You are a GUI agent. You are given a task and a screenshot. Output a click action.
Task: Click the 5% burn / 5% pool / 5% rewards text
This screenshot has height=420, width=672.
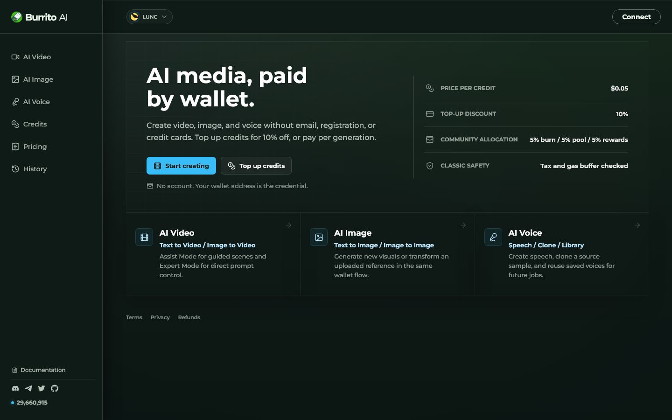tap(579, 140)
